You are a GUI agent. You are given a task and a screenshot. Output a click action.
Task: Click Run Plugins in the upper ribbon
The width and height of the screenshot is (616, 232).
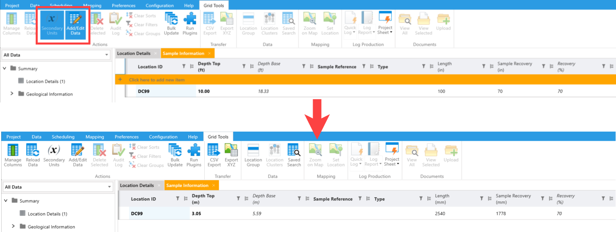(190, 24)
